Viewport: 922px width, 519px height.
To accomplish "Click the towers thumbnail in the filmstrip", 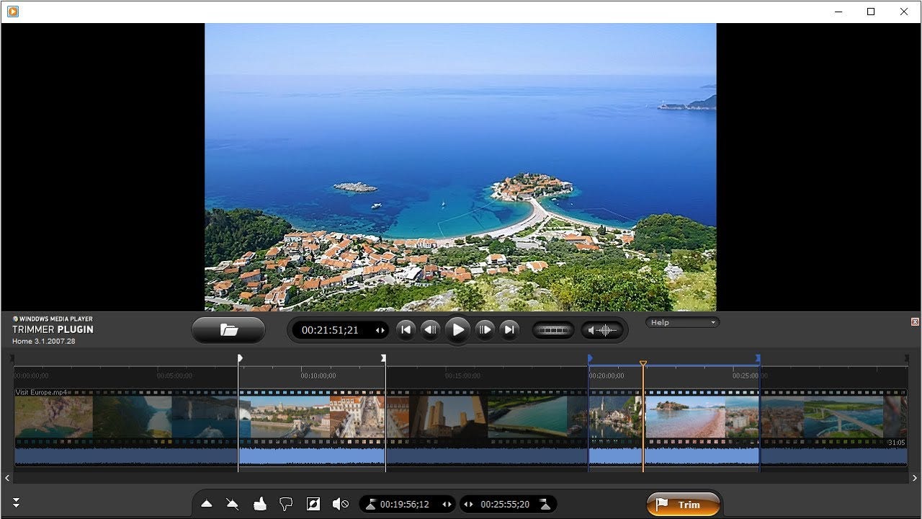I will coord(448,417).
